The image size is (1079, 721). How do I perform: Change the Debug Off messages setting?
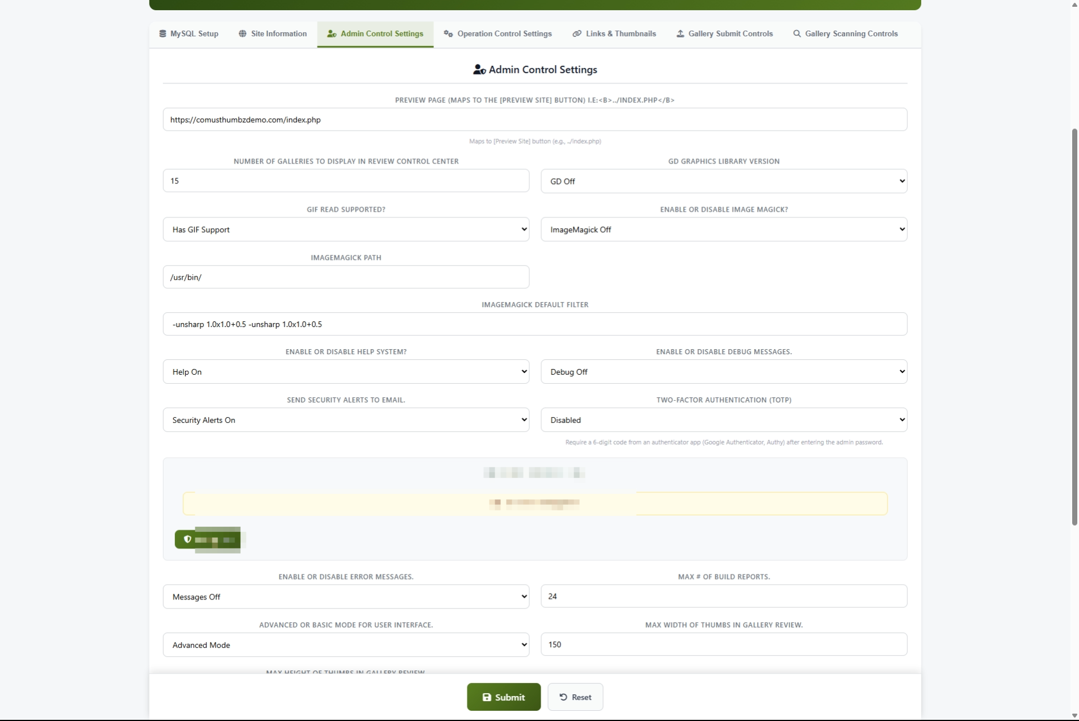(x=723, y=372)
